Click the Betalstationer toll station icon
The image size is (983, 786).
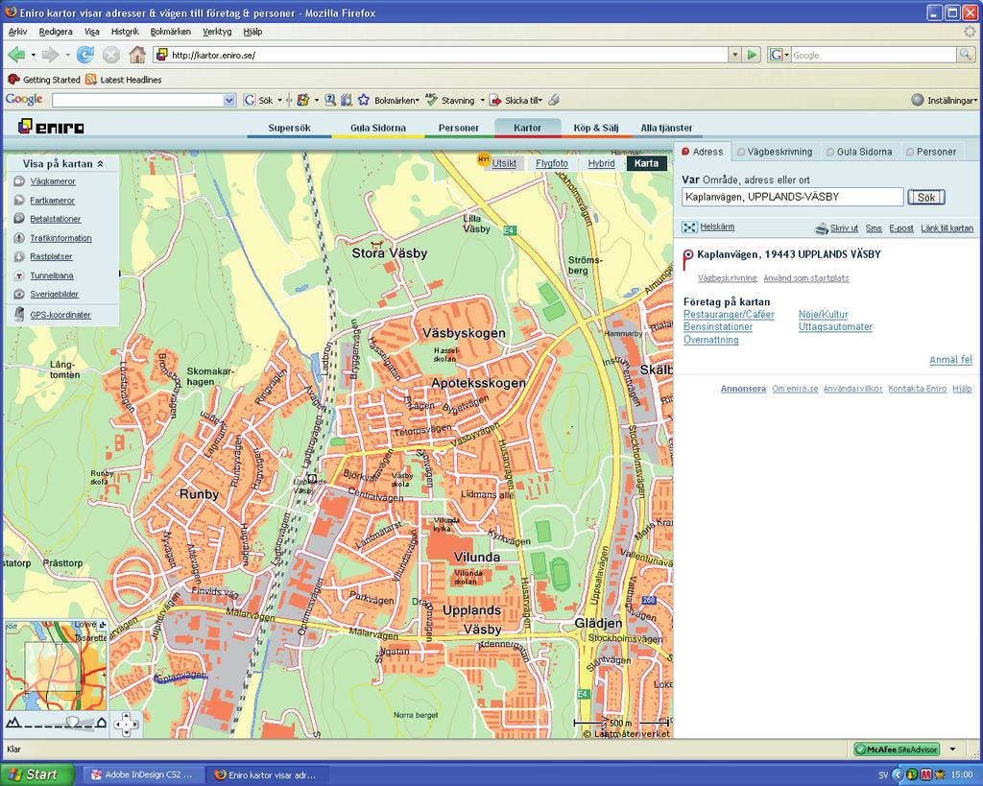(19, 219)
